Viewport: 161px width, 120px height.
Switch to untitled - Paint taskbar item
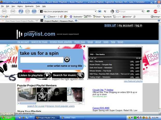point(73,118)
